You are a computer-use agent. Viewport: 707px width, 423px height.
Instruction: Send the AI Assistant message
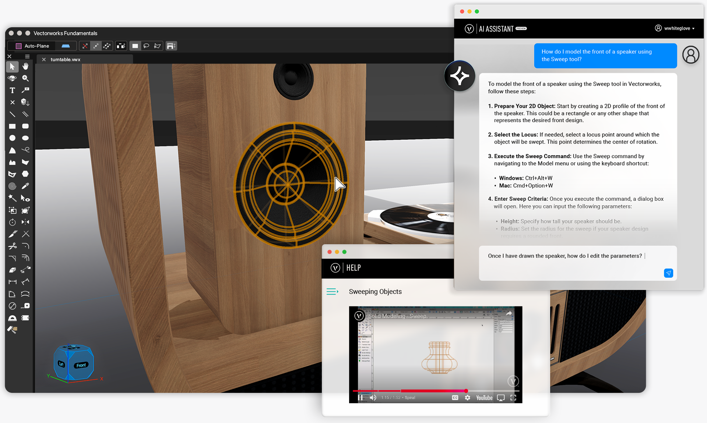(x=668, y=273)
